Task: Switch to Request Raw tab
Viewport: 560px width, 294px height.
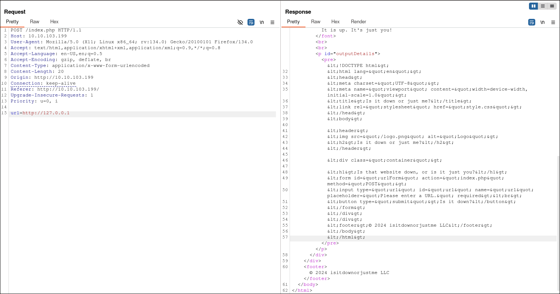Action: tap(35, 22)
